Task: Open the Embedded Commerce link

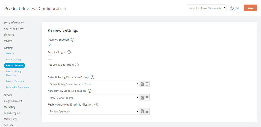Action: [18, 87]
